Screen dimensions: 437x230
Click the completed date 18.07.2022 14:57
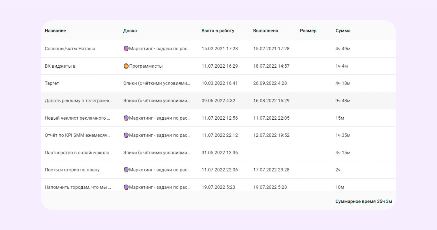271,66
